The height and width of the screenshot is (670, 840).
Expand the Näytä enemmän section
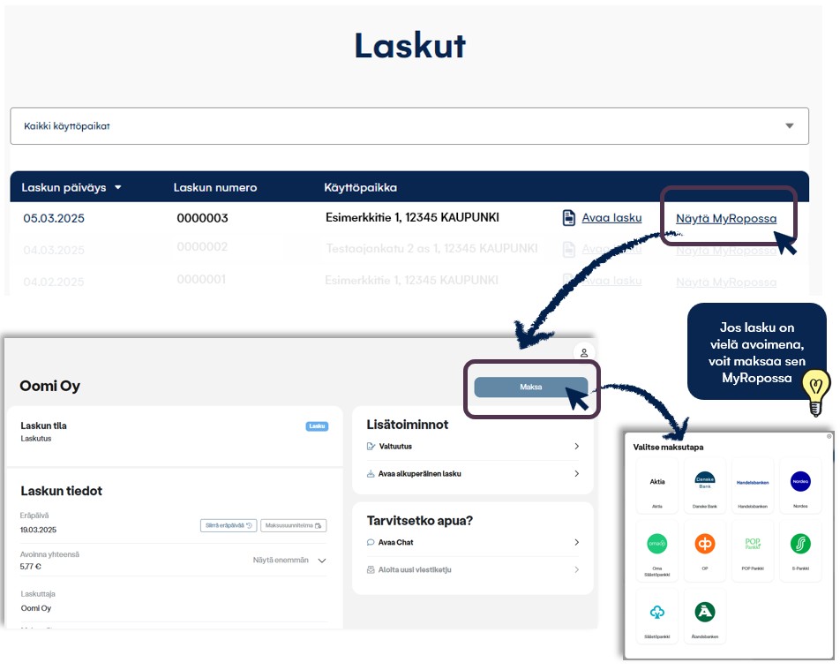point(289,561)
